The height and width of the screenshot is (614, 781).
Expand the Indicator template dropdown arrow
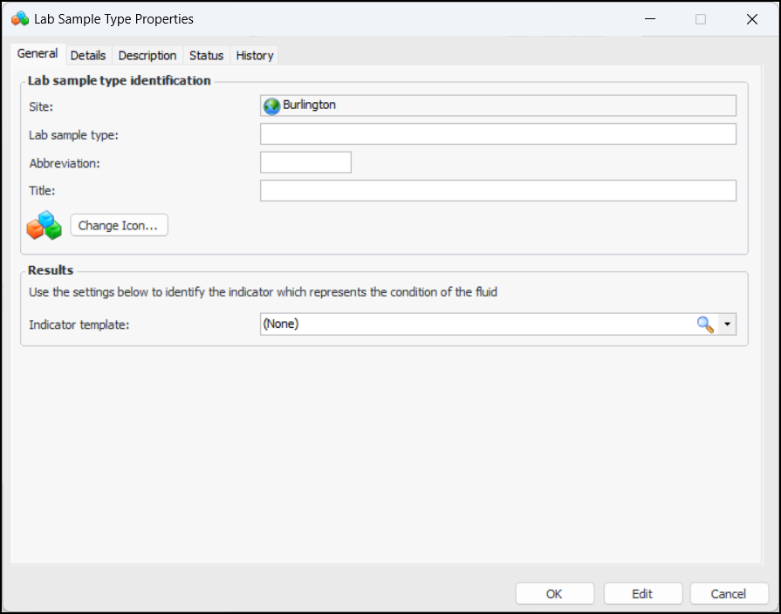pyautogui.click(x=728, y=324)
